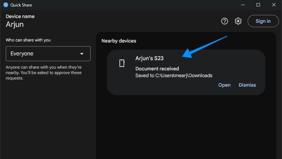Click the phone device icon
The width and height of the screenshot is (282, 159).
pos(122,63)
